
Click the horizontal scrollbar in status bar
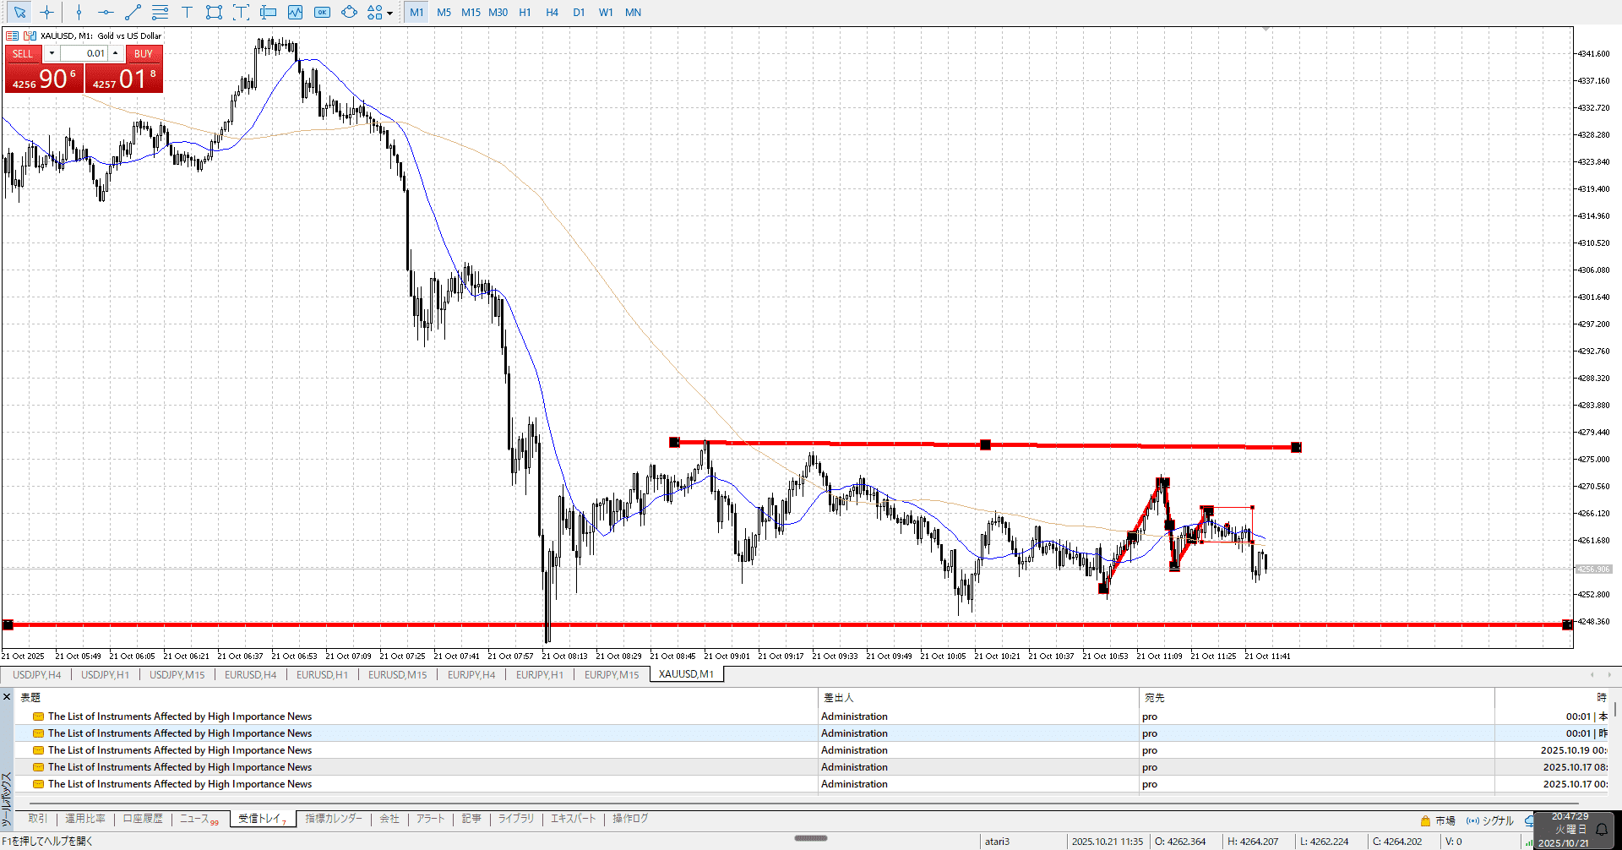[x=811, y=838]
